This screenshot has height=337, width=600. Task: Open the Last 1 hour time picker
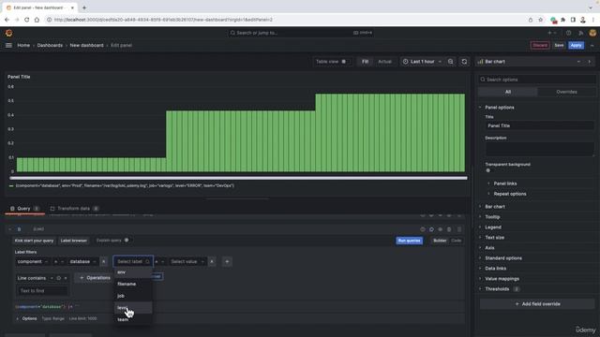click(422, 62)
